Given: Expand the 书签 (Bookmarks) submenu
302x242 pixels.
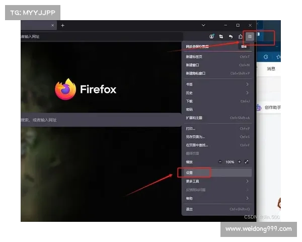Looking at the screenshot, I should click(217, 85).
